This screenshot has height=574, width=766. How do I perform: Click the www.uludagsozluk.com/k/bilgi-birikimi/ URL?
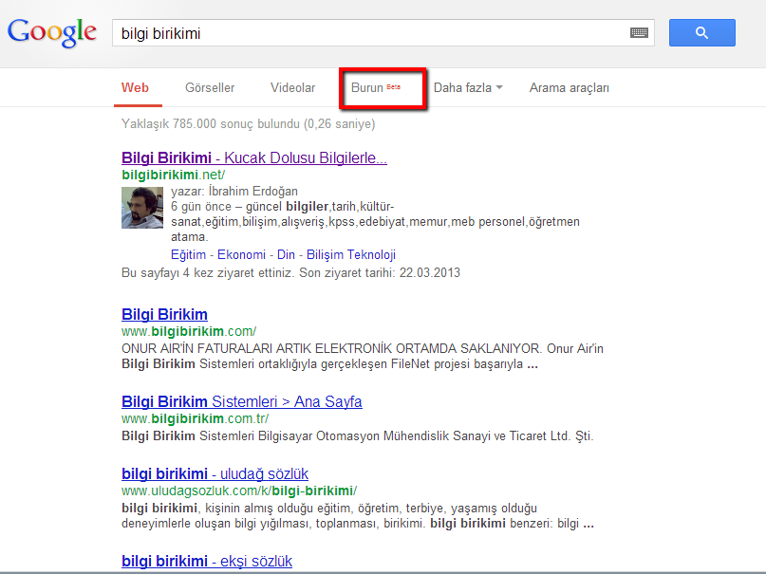coord(239,491)
